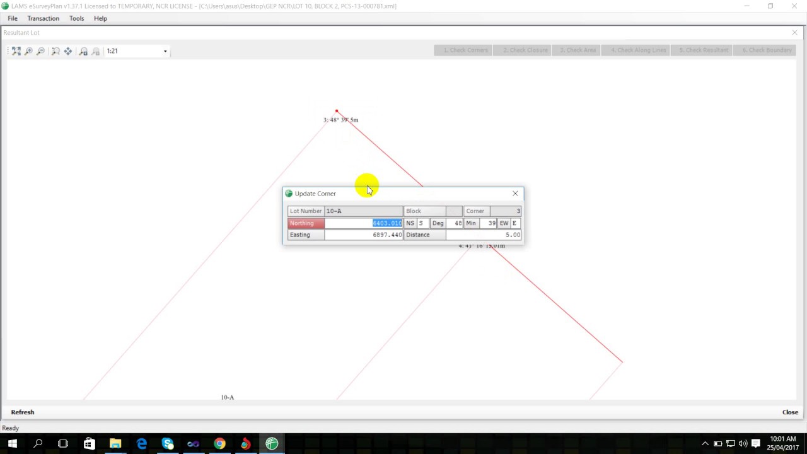Click the '3: 48° 39' 5m' line label
Viewport: 807px width, 454px height.
341,120
